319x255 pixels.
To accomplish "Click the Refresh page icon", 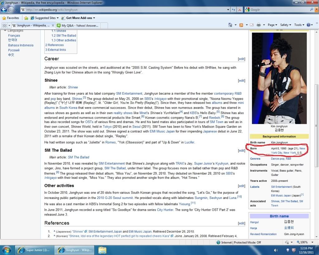I will coord(233,10).
